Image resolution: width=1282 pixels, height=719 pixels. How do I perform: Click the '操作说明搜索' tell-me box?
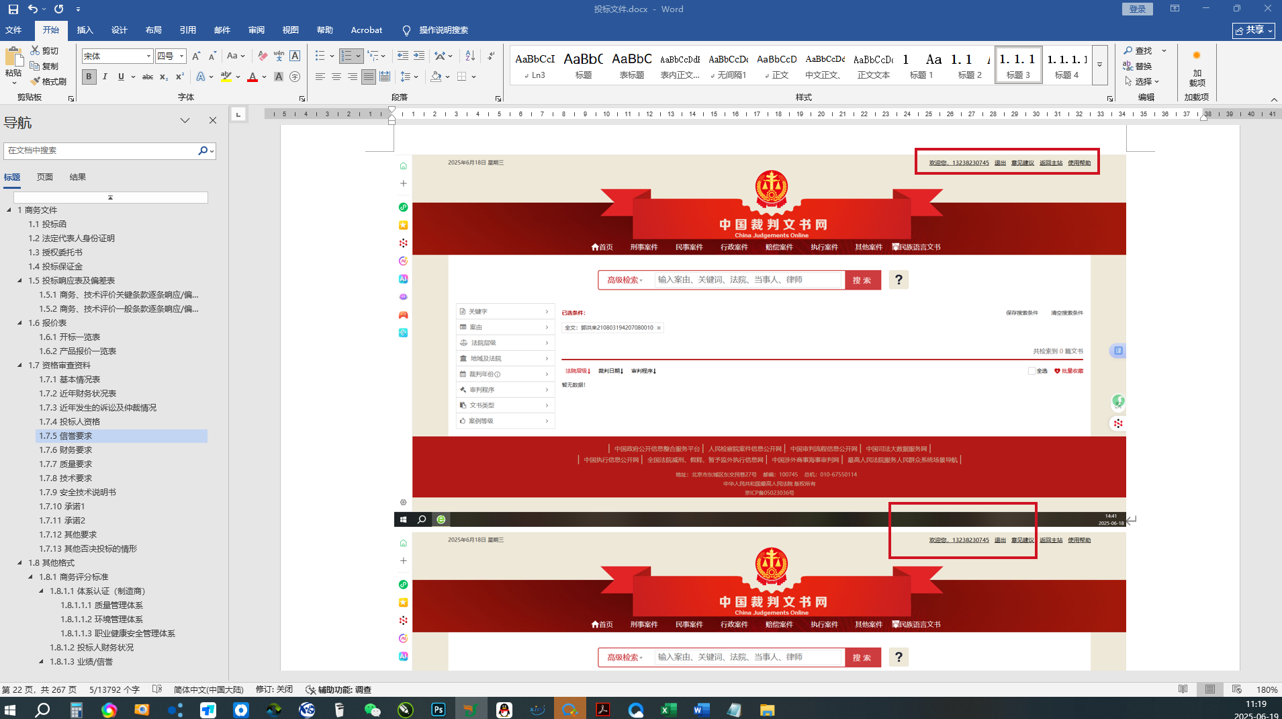(x=434, y=30)
